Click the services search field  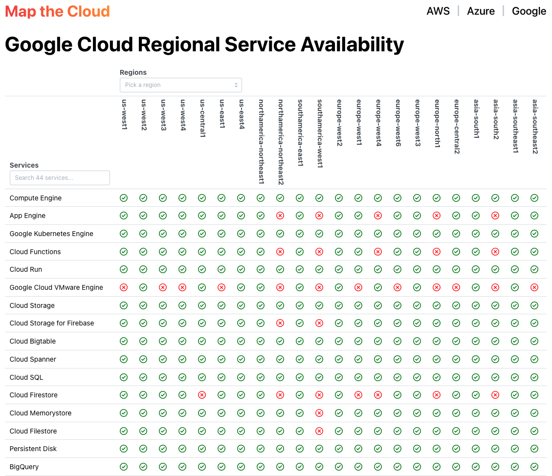point(60,177)
